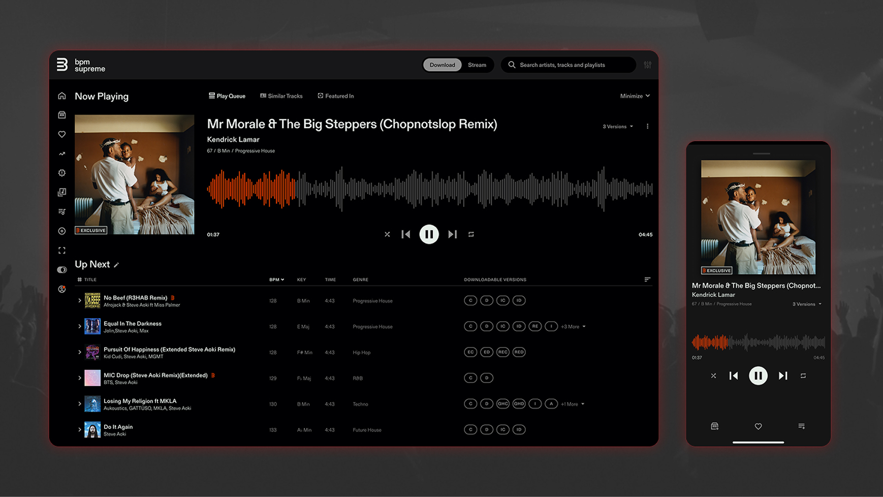
Task: Pause playback on the mobile player
Action: pos(758,376)
